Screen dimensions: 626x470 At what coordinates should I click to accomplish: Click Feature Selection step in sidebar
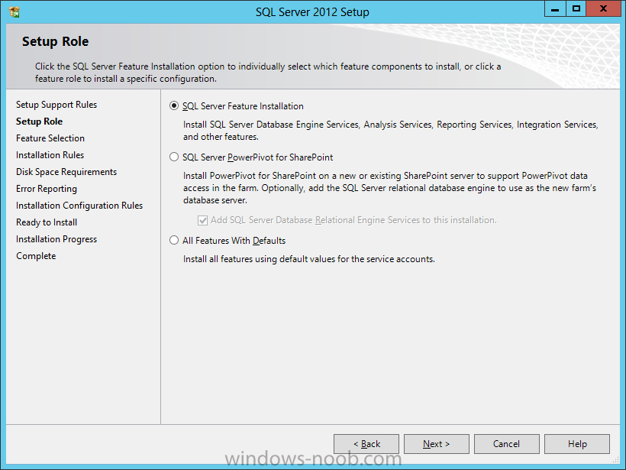pos(50,138)
